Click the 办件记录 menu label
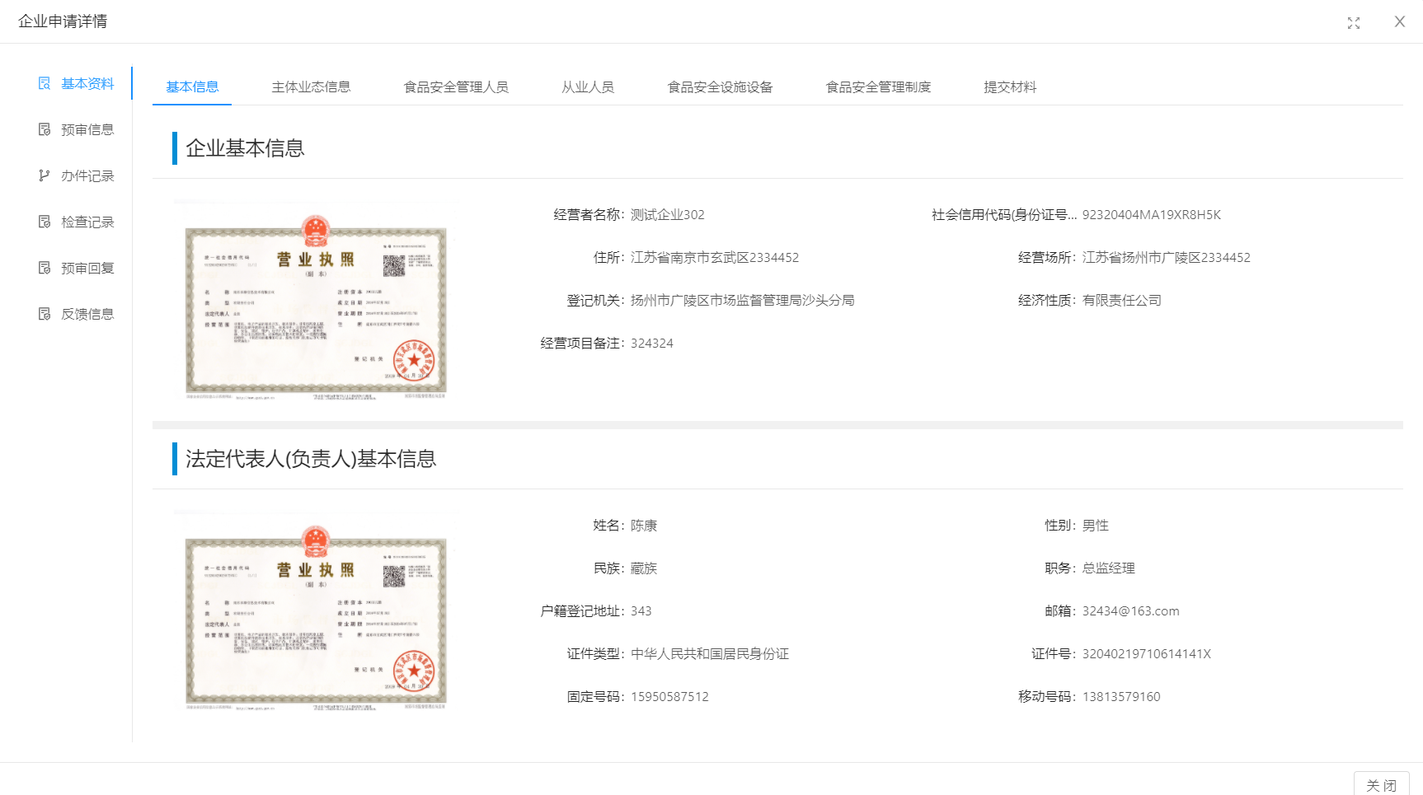The image size is (1423, 795). point(87,175)
